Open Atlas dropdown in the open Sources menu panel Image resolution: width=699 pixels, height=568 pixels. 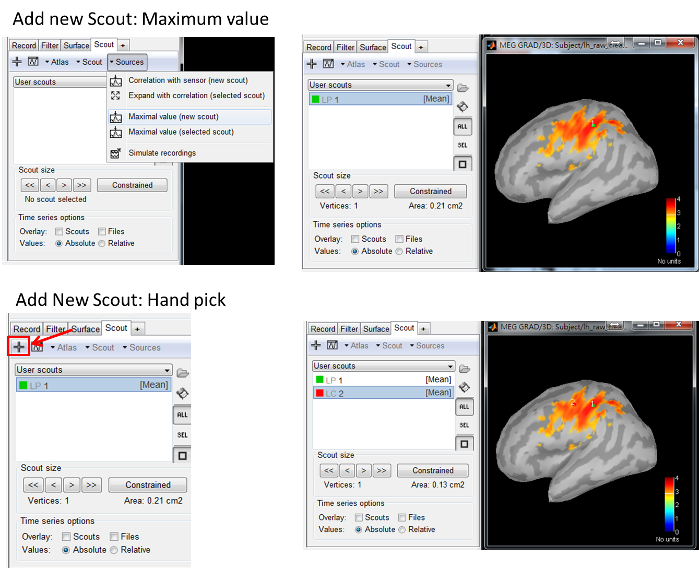point(57,62)
